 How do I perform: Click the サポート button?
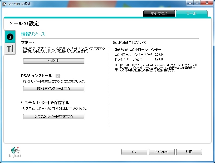click(x=53, y=61)
